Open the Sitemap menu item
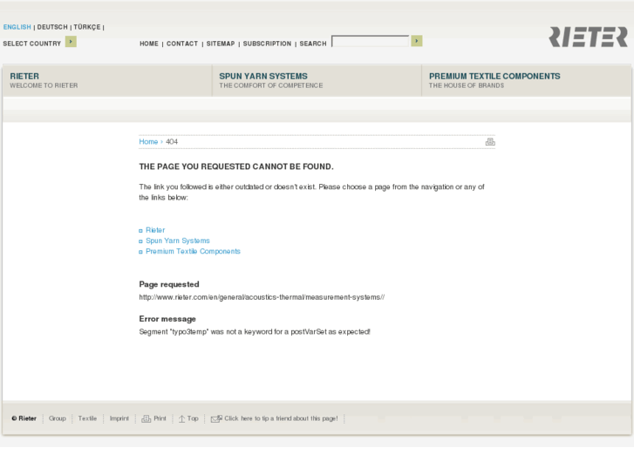The image size is (634, 475). coord(221,44)
